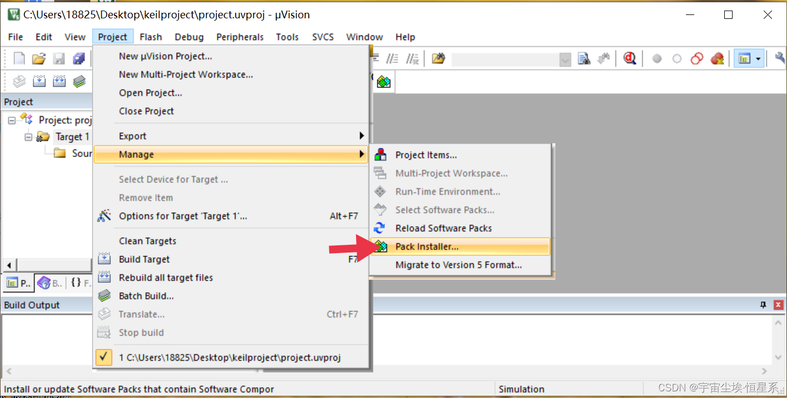Select Build Target menu item
Image resolution: width=787 pixels, height=398 pixels.
point(230,259)
